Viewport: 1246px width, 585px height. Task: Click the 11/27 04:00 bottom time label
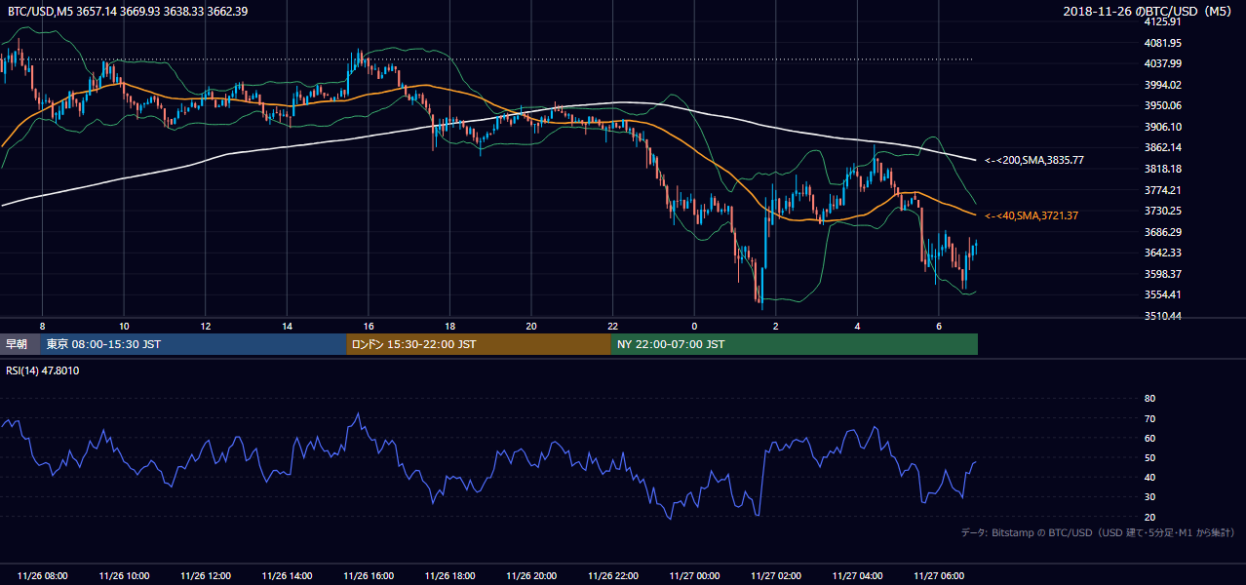[x=857, y=576]
